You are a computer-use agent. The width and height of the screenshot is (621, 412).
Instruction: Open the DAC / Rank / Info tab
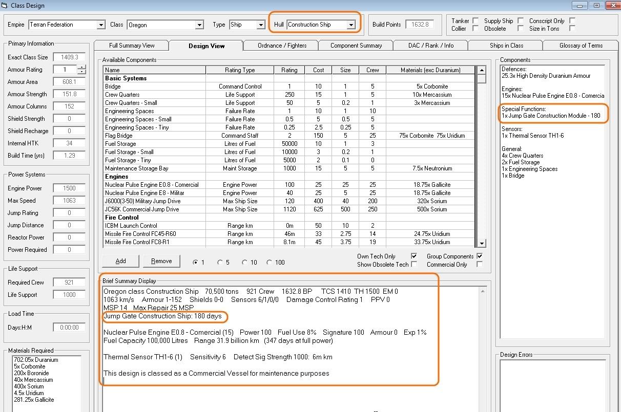tap(431, 46)
